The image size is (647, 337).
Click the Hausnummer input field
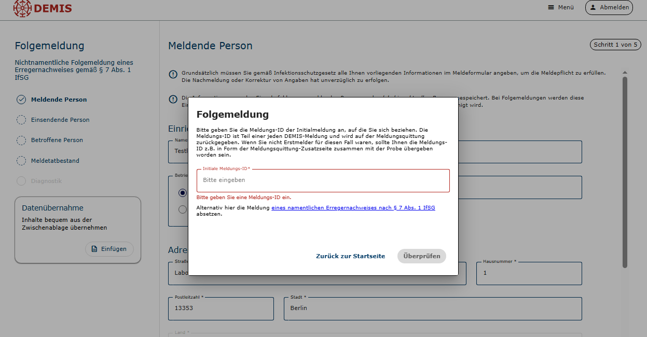click(528, 273)
